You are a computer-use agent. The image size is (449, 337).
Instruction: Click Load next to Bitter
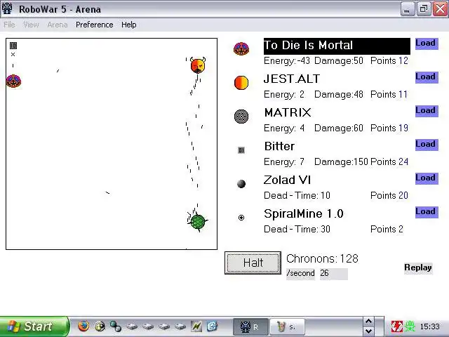(x=427, y=145)
